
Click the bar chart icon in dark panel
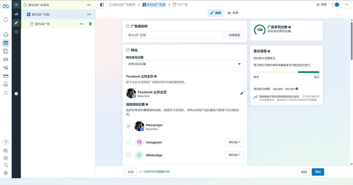point(16,14)
